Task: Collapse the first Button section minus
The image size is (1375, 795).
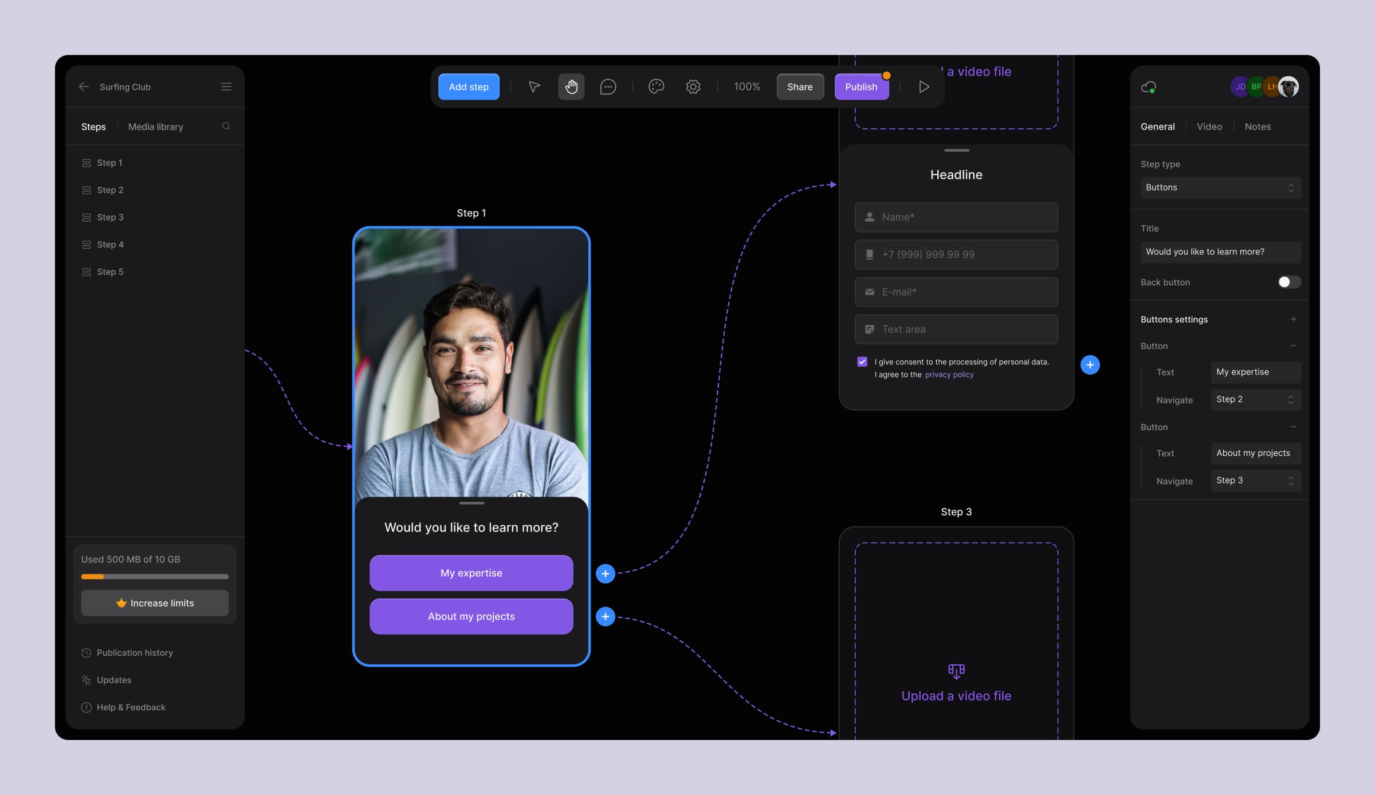Action: point(1293,346)
